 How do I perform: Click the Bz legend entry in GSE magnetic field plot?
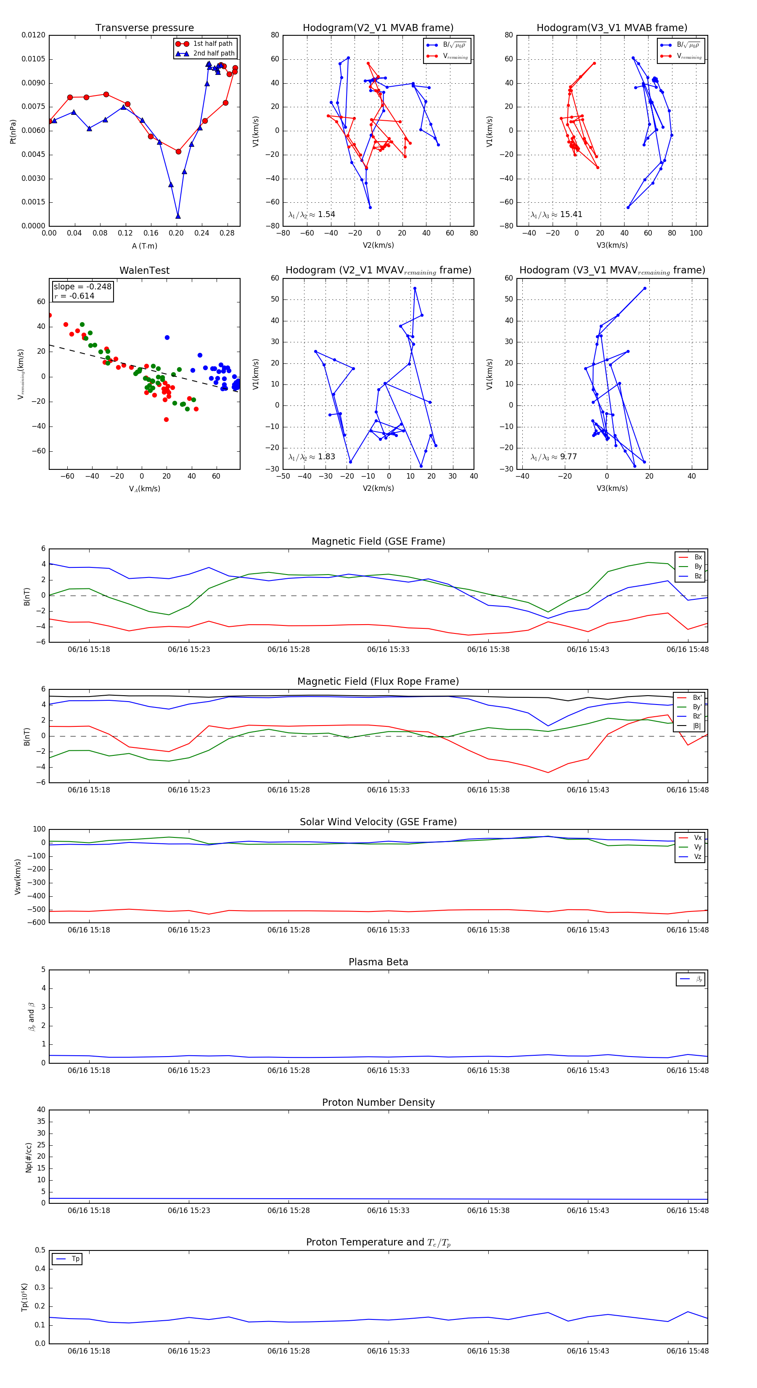click(x=690, y=576)
